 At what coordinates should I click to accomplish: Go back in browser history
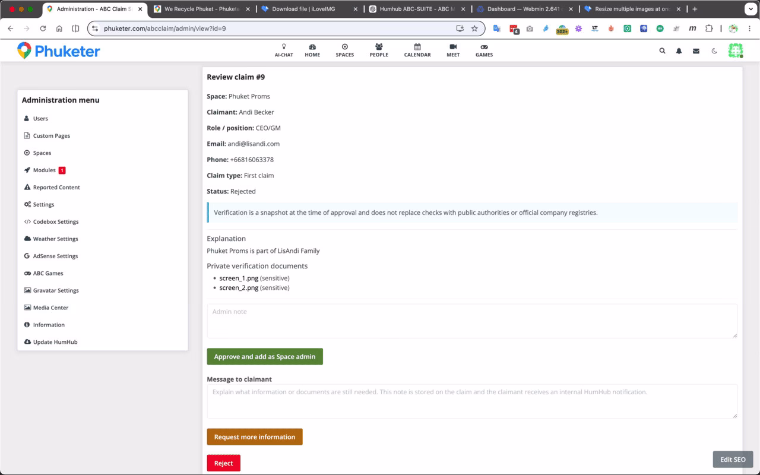pos(10,28)
